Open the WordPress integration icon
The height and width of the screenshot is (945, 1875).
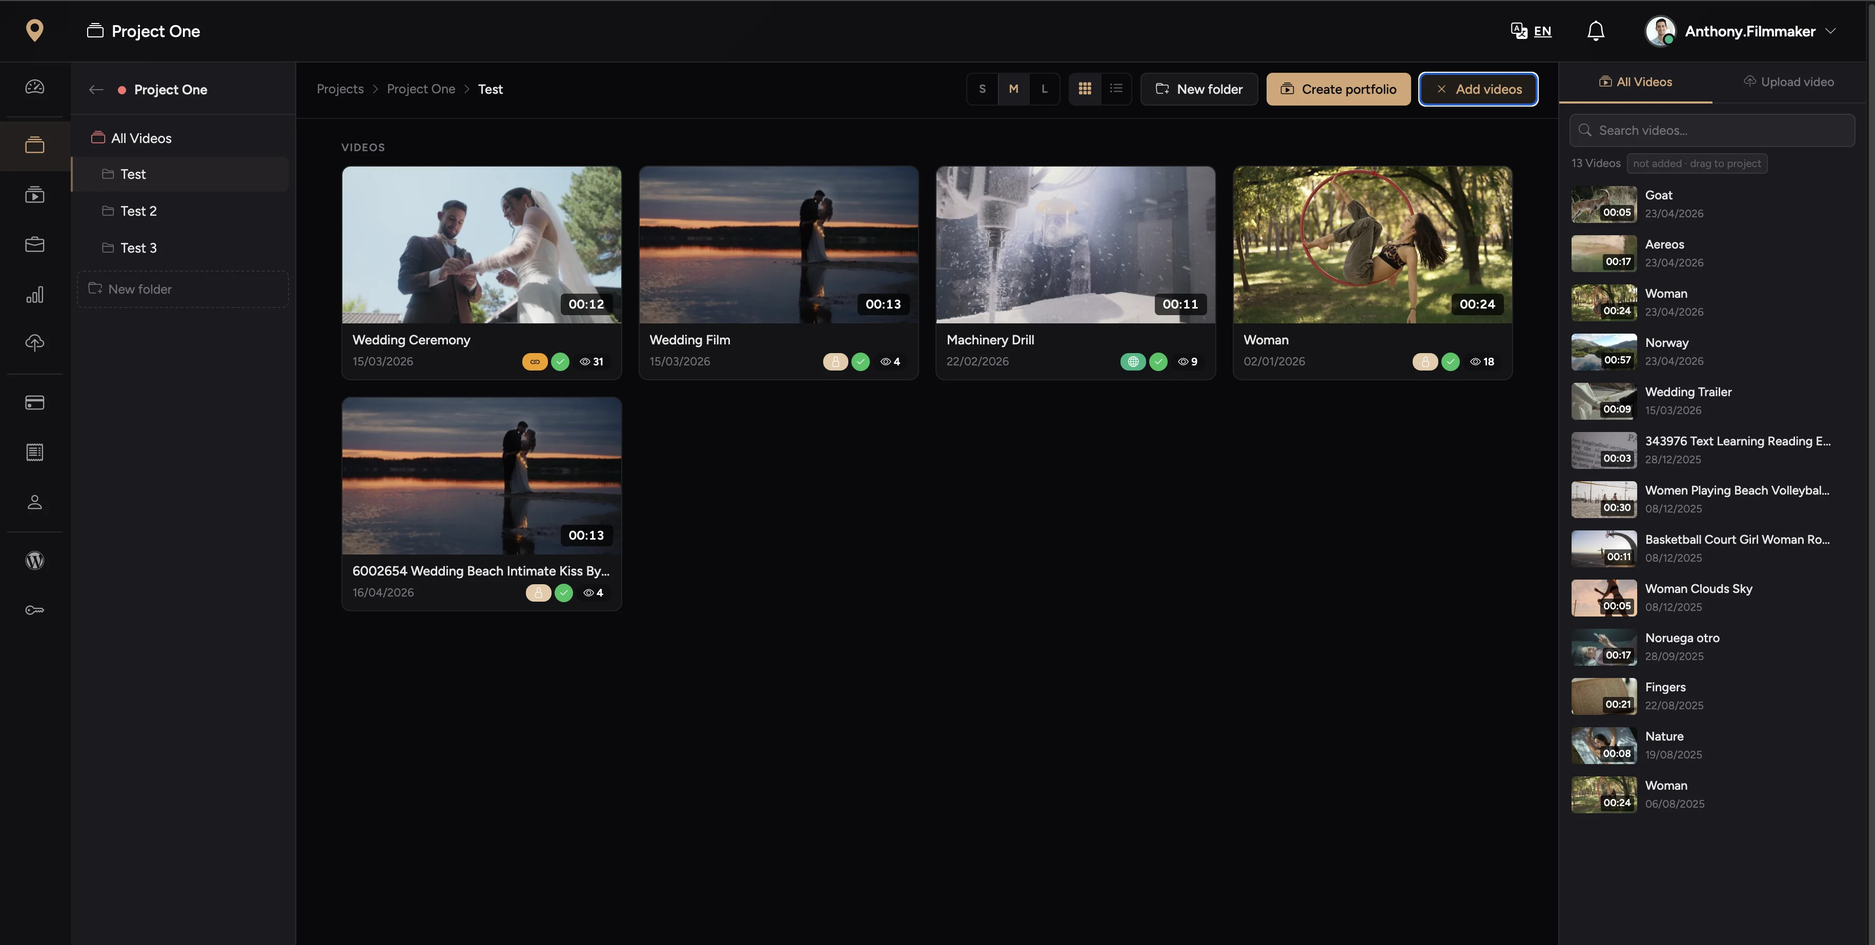coord(34,560)
